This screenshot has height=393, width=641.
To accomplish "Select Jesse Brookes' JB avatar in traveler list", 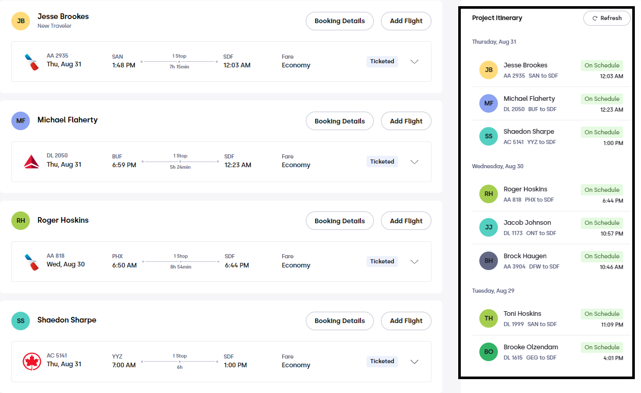I will click(x=21, y=21).
